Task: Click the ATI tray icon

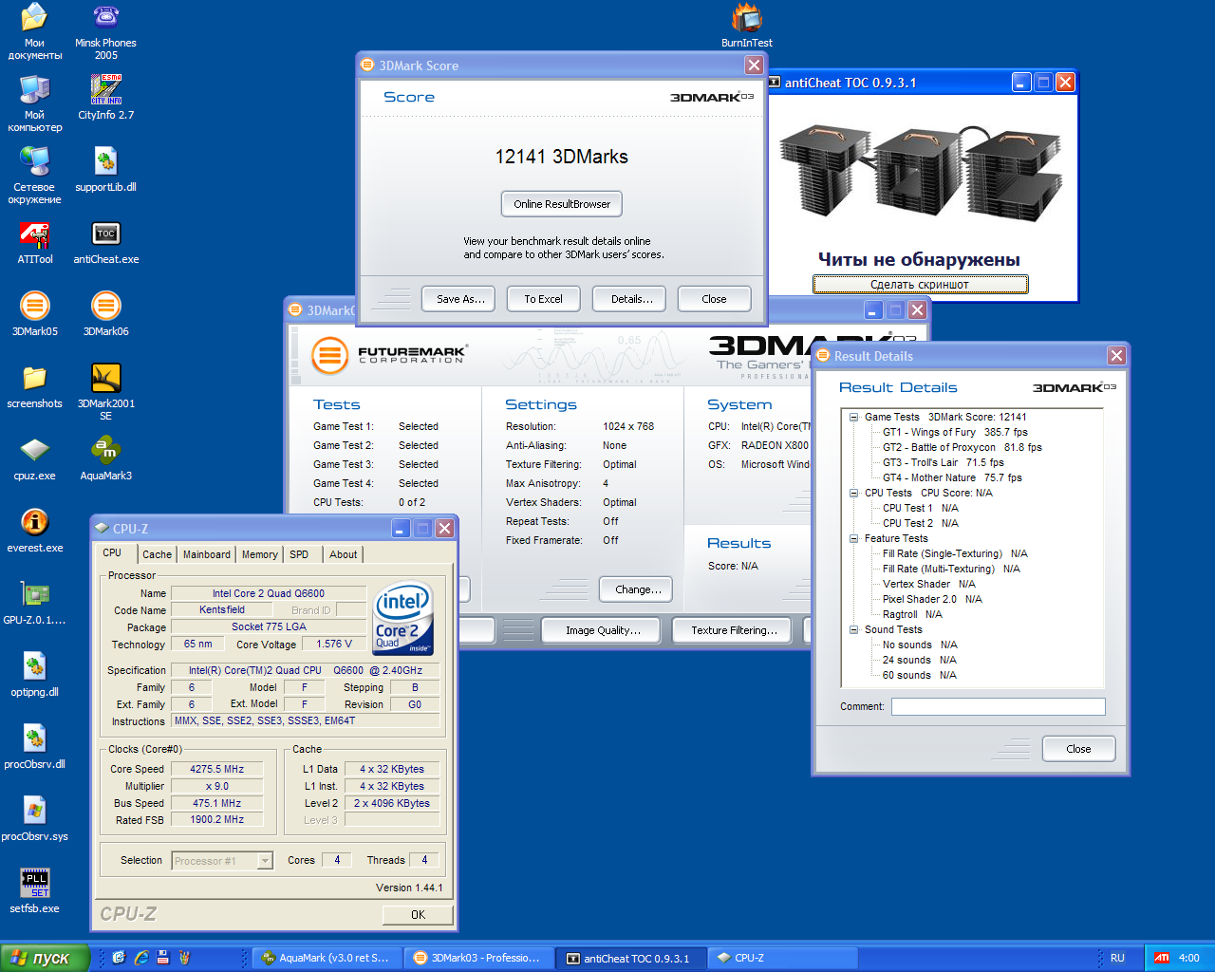Action: click(x=1162, y=958)
